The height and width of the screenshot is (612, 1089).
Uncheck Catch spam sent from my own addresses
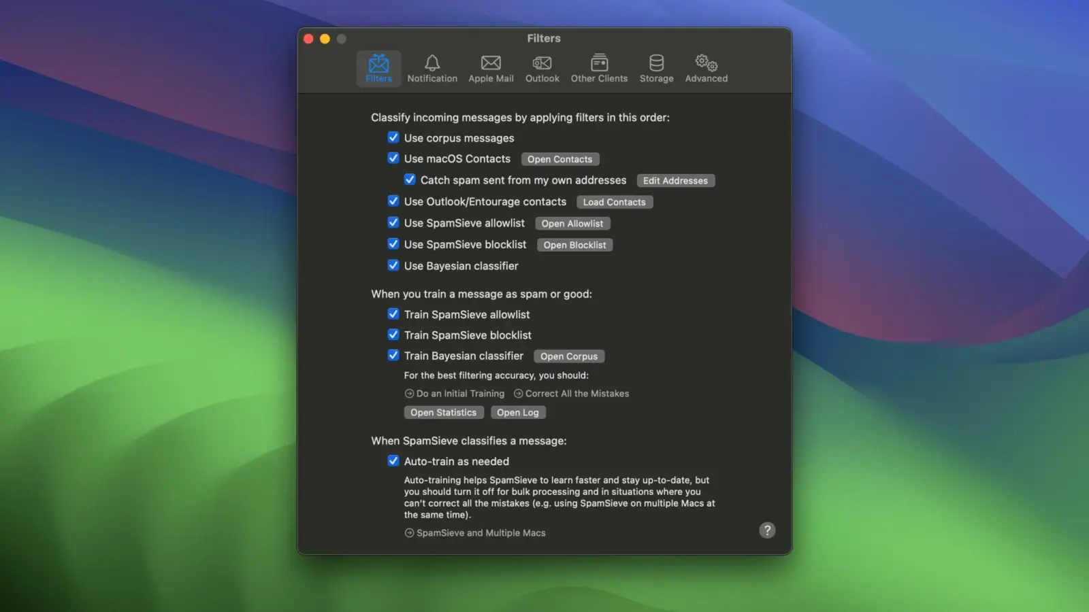(x=410, y=180)
